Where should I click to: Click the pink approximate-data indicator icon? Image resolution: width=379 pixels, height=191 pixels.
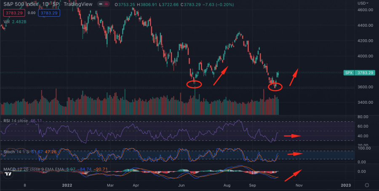point(107,4)
